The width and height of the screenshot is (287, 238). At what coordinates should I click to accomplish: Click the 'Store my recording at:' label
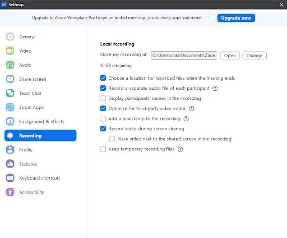click(124, 54)
